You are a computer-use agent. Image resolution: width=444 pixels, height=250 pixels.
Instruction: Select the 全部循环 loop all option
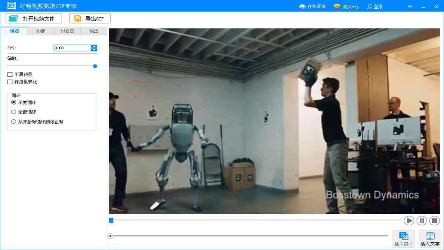tap(14, 112)
